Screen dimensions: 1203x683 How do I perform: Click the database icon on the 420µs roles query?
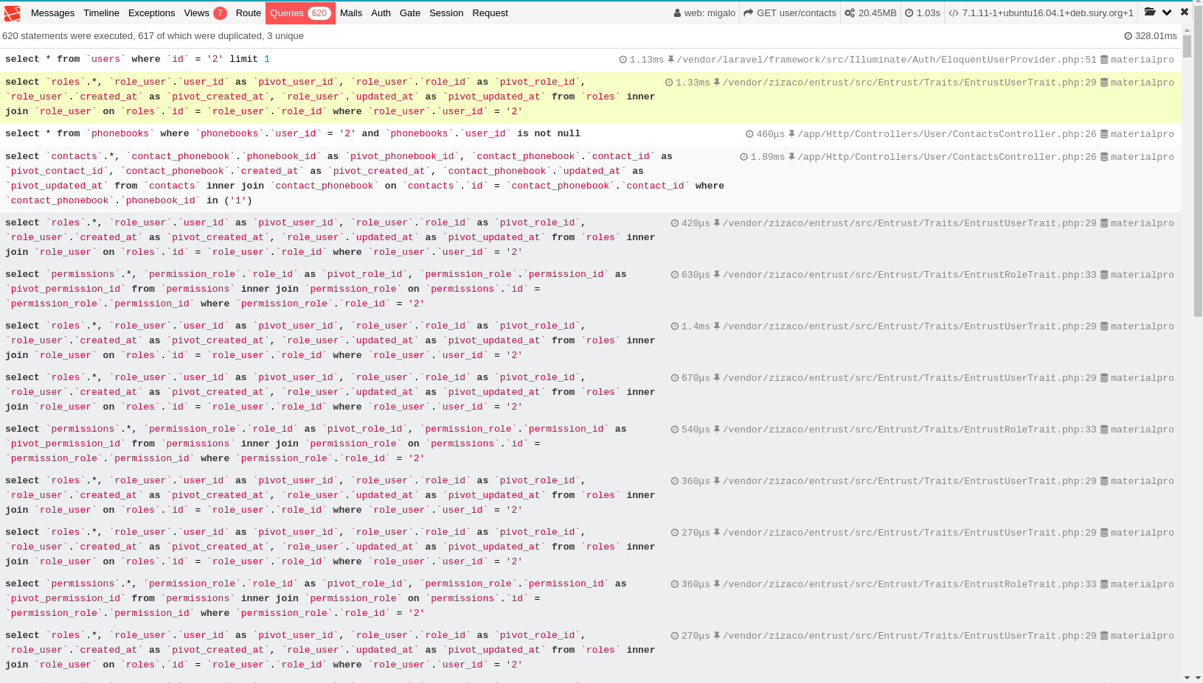1104,223
